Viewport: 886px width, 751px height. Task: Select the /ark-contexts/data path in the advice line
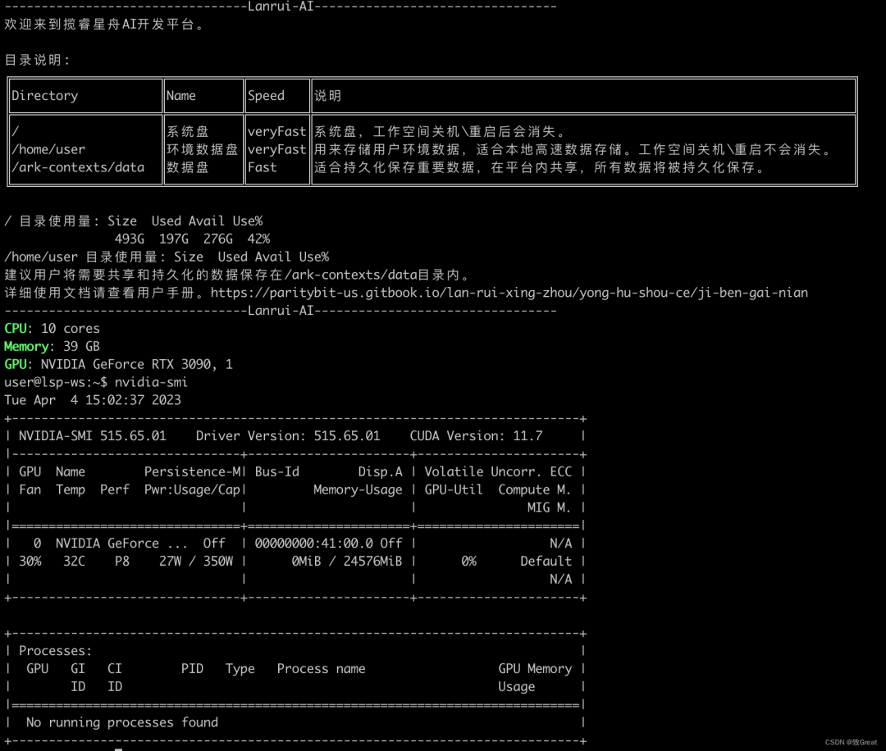(x=350, y=275)
